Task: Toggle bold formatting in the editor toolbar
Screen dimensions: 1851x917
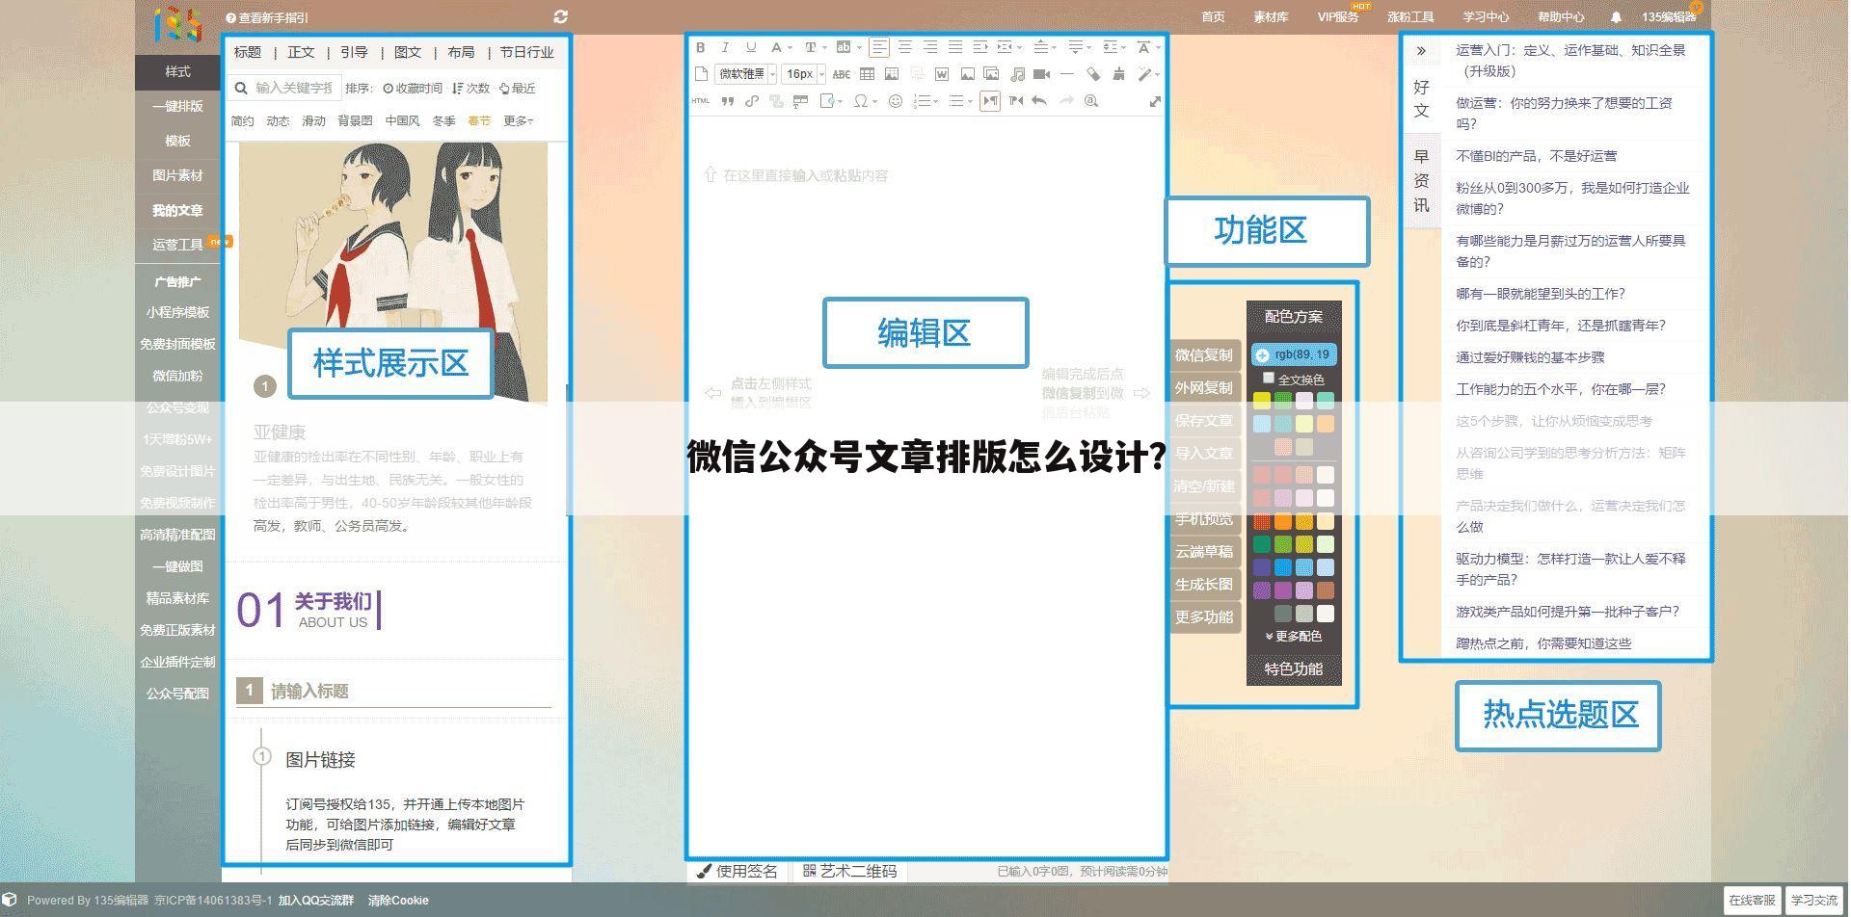Action: pos(701,47)
